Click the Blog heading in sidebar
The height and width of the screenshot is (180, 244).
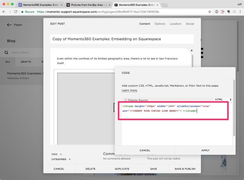[x=11, y=41]
